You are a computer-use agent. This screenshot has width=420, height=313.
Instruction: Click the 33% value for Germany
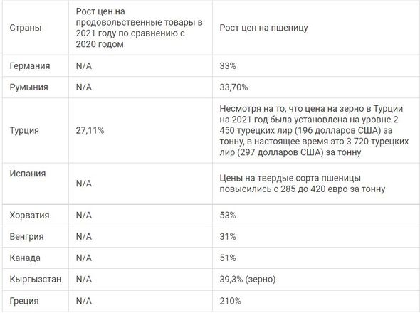pyautogui.click(x=228, y=66)
